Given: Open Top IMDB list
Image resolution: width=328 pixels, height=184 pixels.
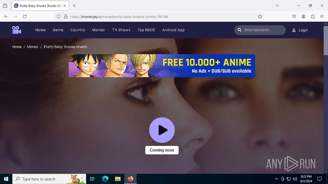Looking at the screenshot, I should (x=146, y=30).
